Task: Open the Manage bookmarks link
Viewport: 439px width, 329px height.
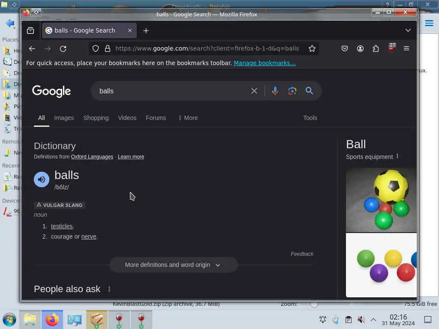Action: [x=265, y=63]
